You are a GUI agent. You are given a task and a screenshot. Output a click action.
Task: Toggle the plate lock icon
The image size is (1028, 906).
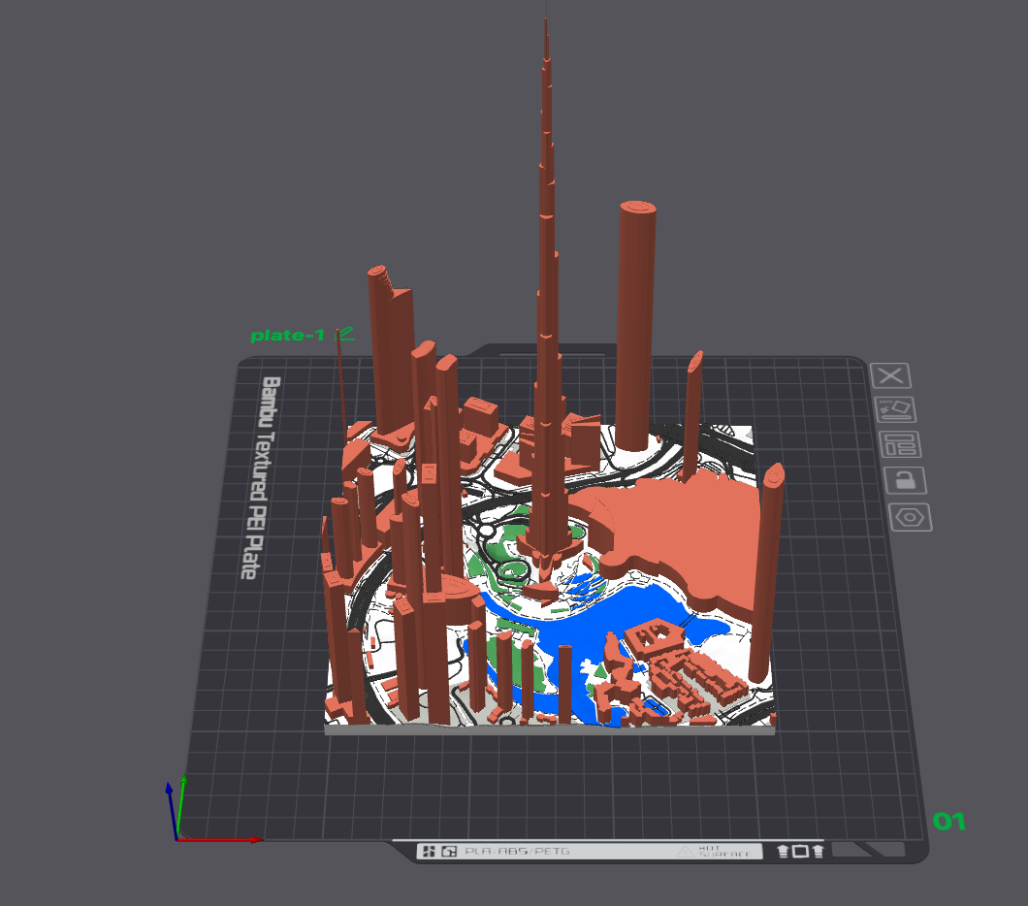tap(906, 480)
